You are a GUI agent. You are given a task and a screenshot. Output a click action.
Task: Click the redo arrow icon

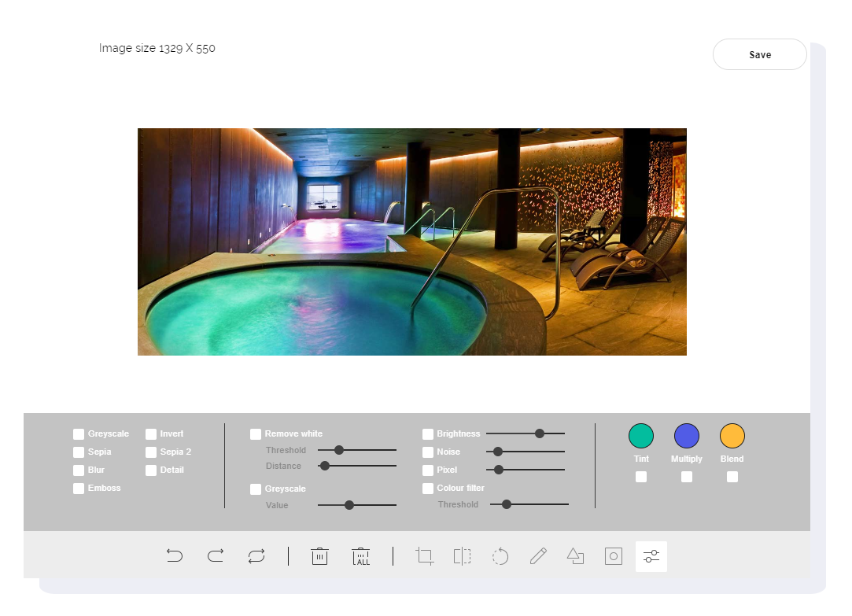[x=216, y=556]
